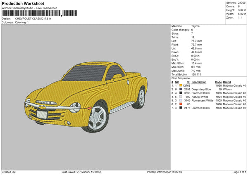
Task: Click the black swatch in stop row 7
Action: pyautogui.click(x=181, y=108)
